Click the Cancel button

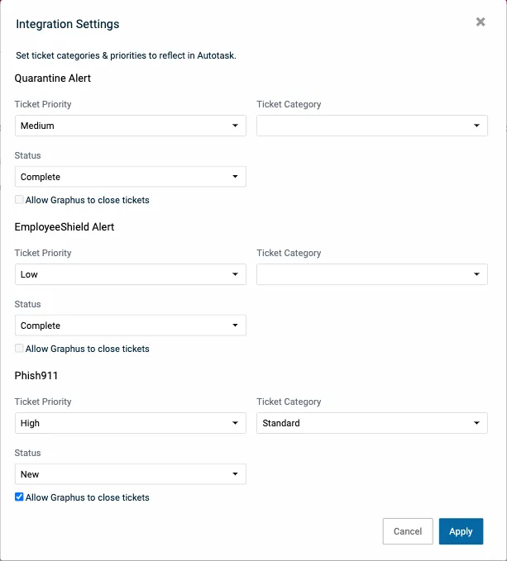point(408,531)
